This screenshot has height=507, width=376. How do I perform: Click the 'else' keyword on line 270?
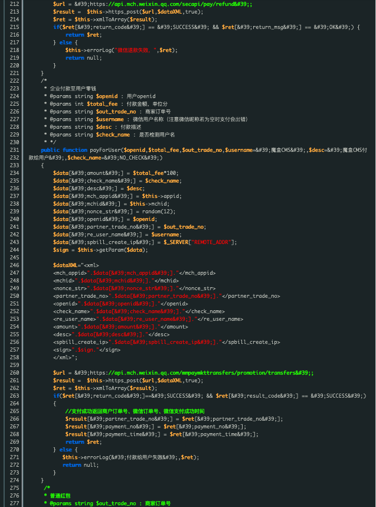[66, 450]
